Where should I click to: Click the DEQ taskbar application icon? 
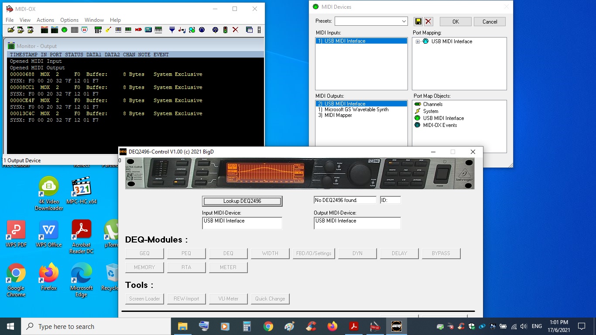pos(396,326)
